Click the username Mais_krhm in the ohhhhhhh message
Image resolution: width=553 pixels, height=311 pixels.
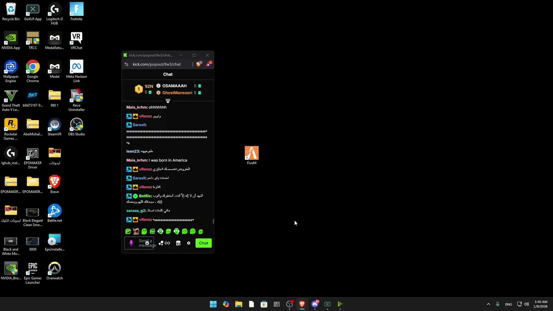pos(137,108)
